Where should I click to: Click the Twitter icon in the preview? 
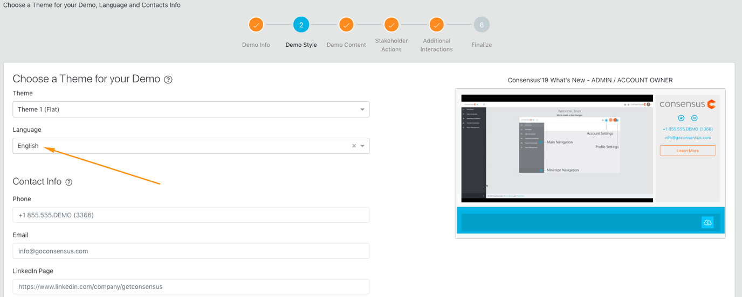pos(681,118)
